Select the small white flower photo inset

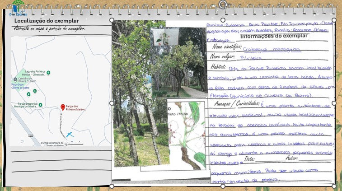tap(166, 37)
